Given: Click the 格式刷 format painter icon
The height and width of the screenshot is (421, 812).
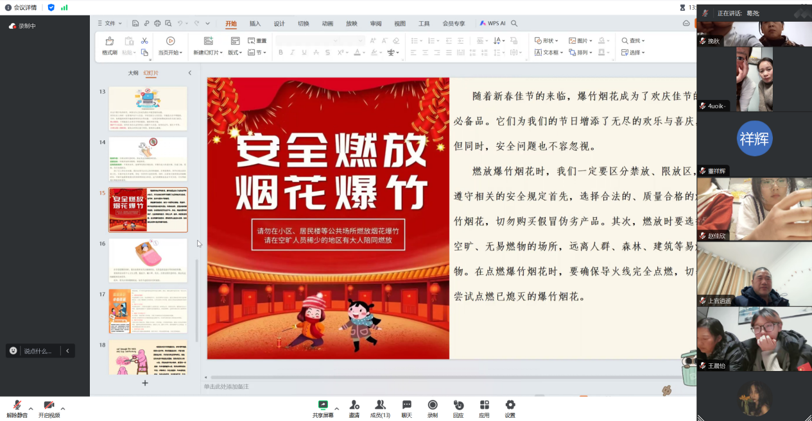Looking at the screenshot, I should [109, 42].
